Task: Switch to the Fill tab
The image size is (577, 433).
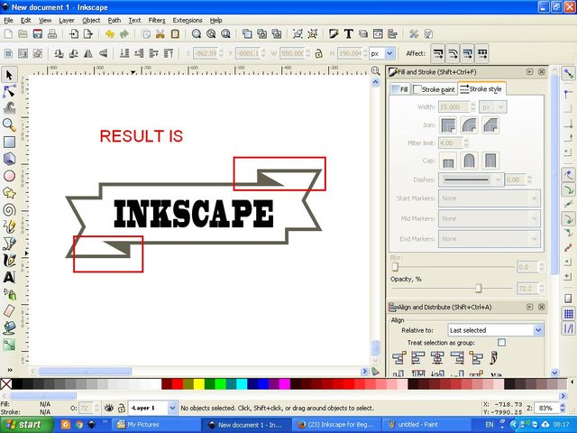Action: [400, 89]
